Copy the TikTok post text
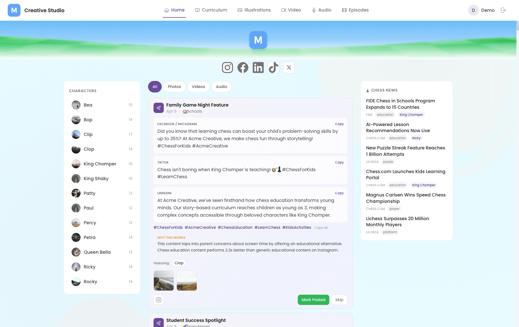The height and width of the screenshot is (327, 519). click(339, 163)
